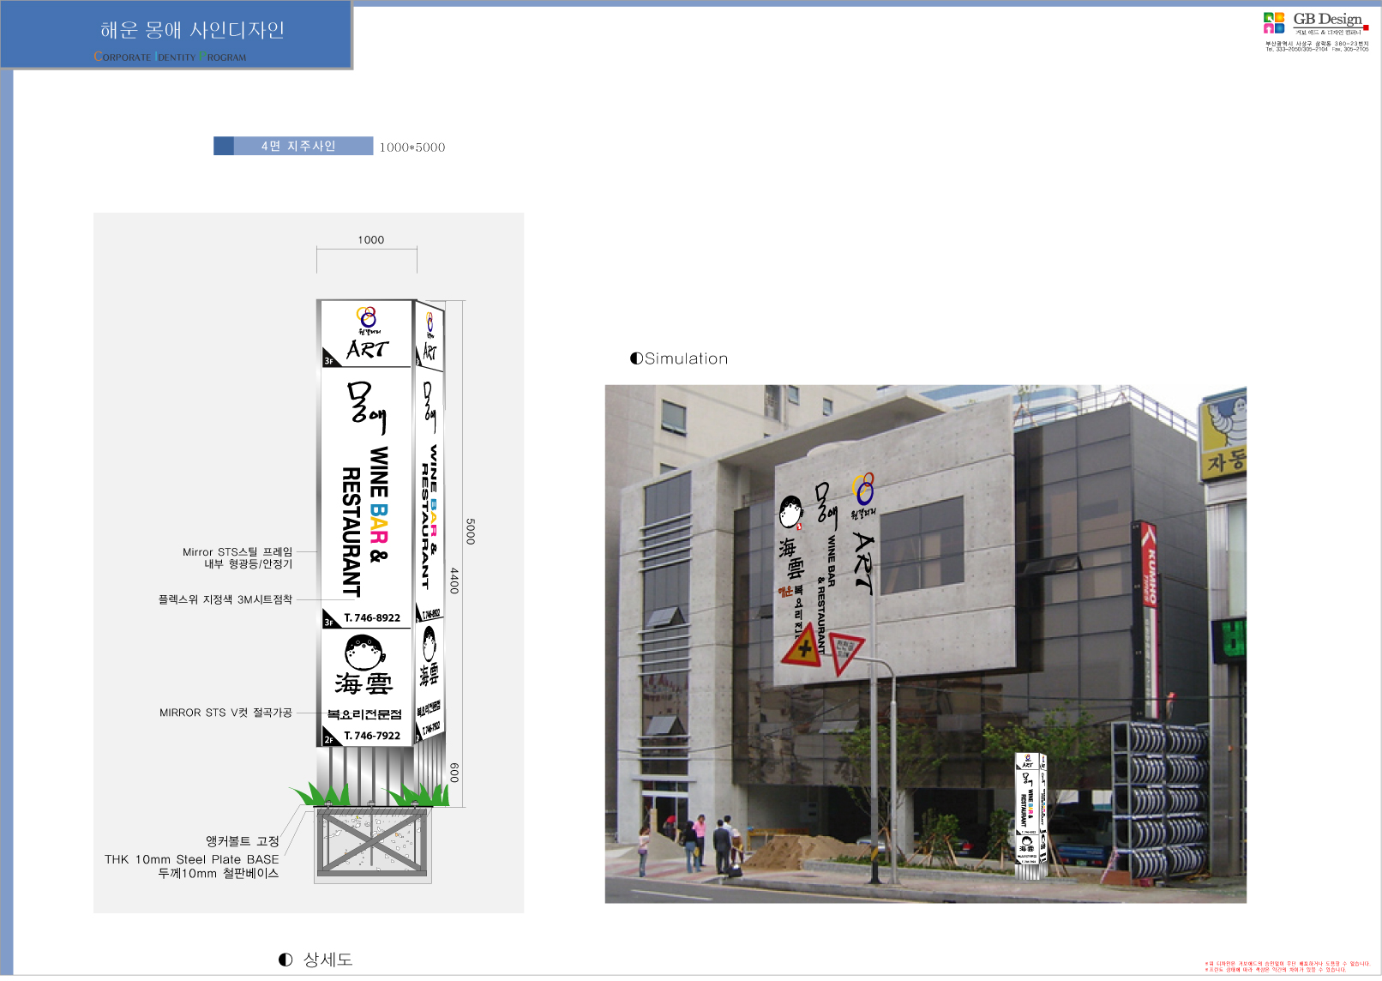Click the small pylon sign in the simulation photo
The height and width of the screenshot is (981, 1382).
click(1030, 816)
